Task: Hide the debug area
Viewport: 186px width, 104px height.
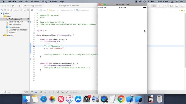Action: tap(32, 92)
